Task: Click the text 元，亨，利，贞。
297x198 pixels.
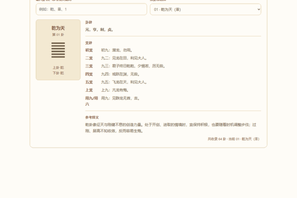Action: click(99, 30)
